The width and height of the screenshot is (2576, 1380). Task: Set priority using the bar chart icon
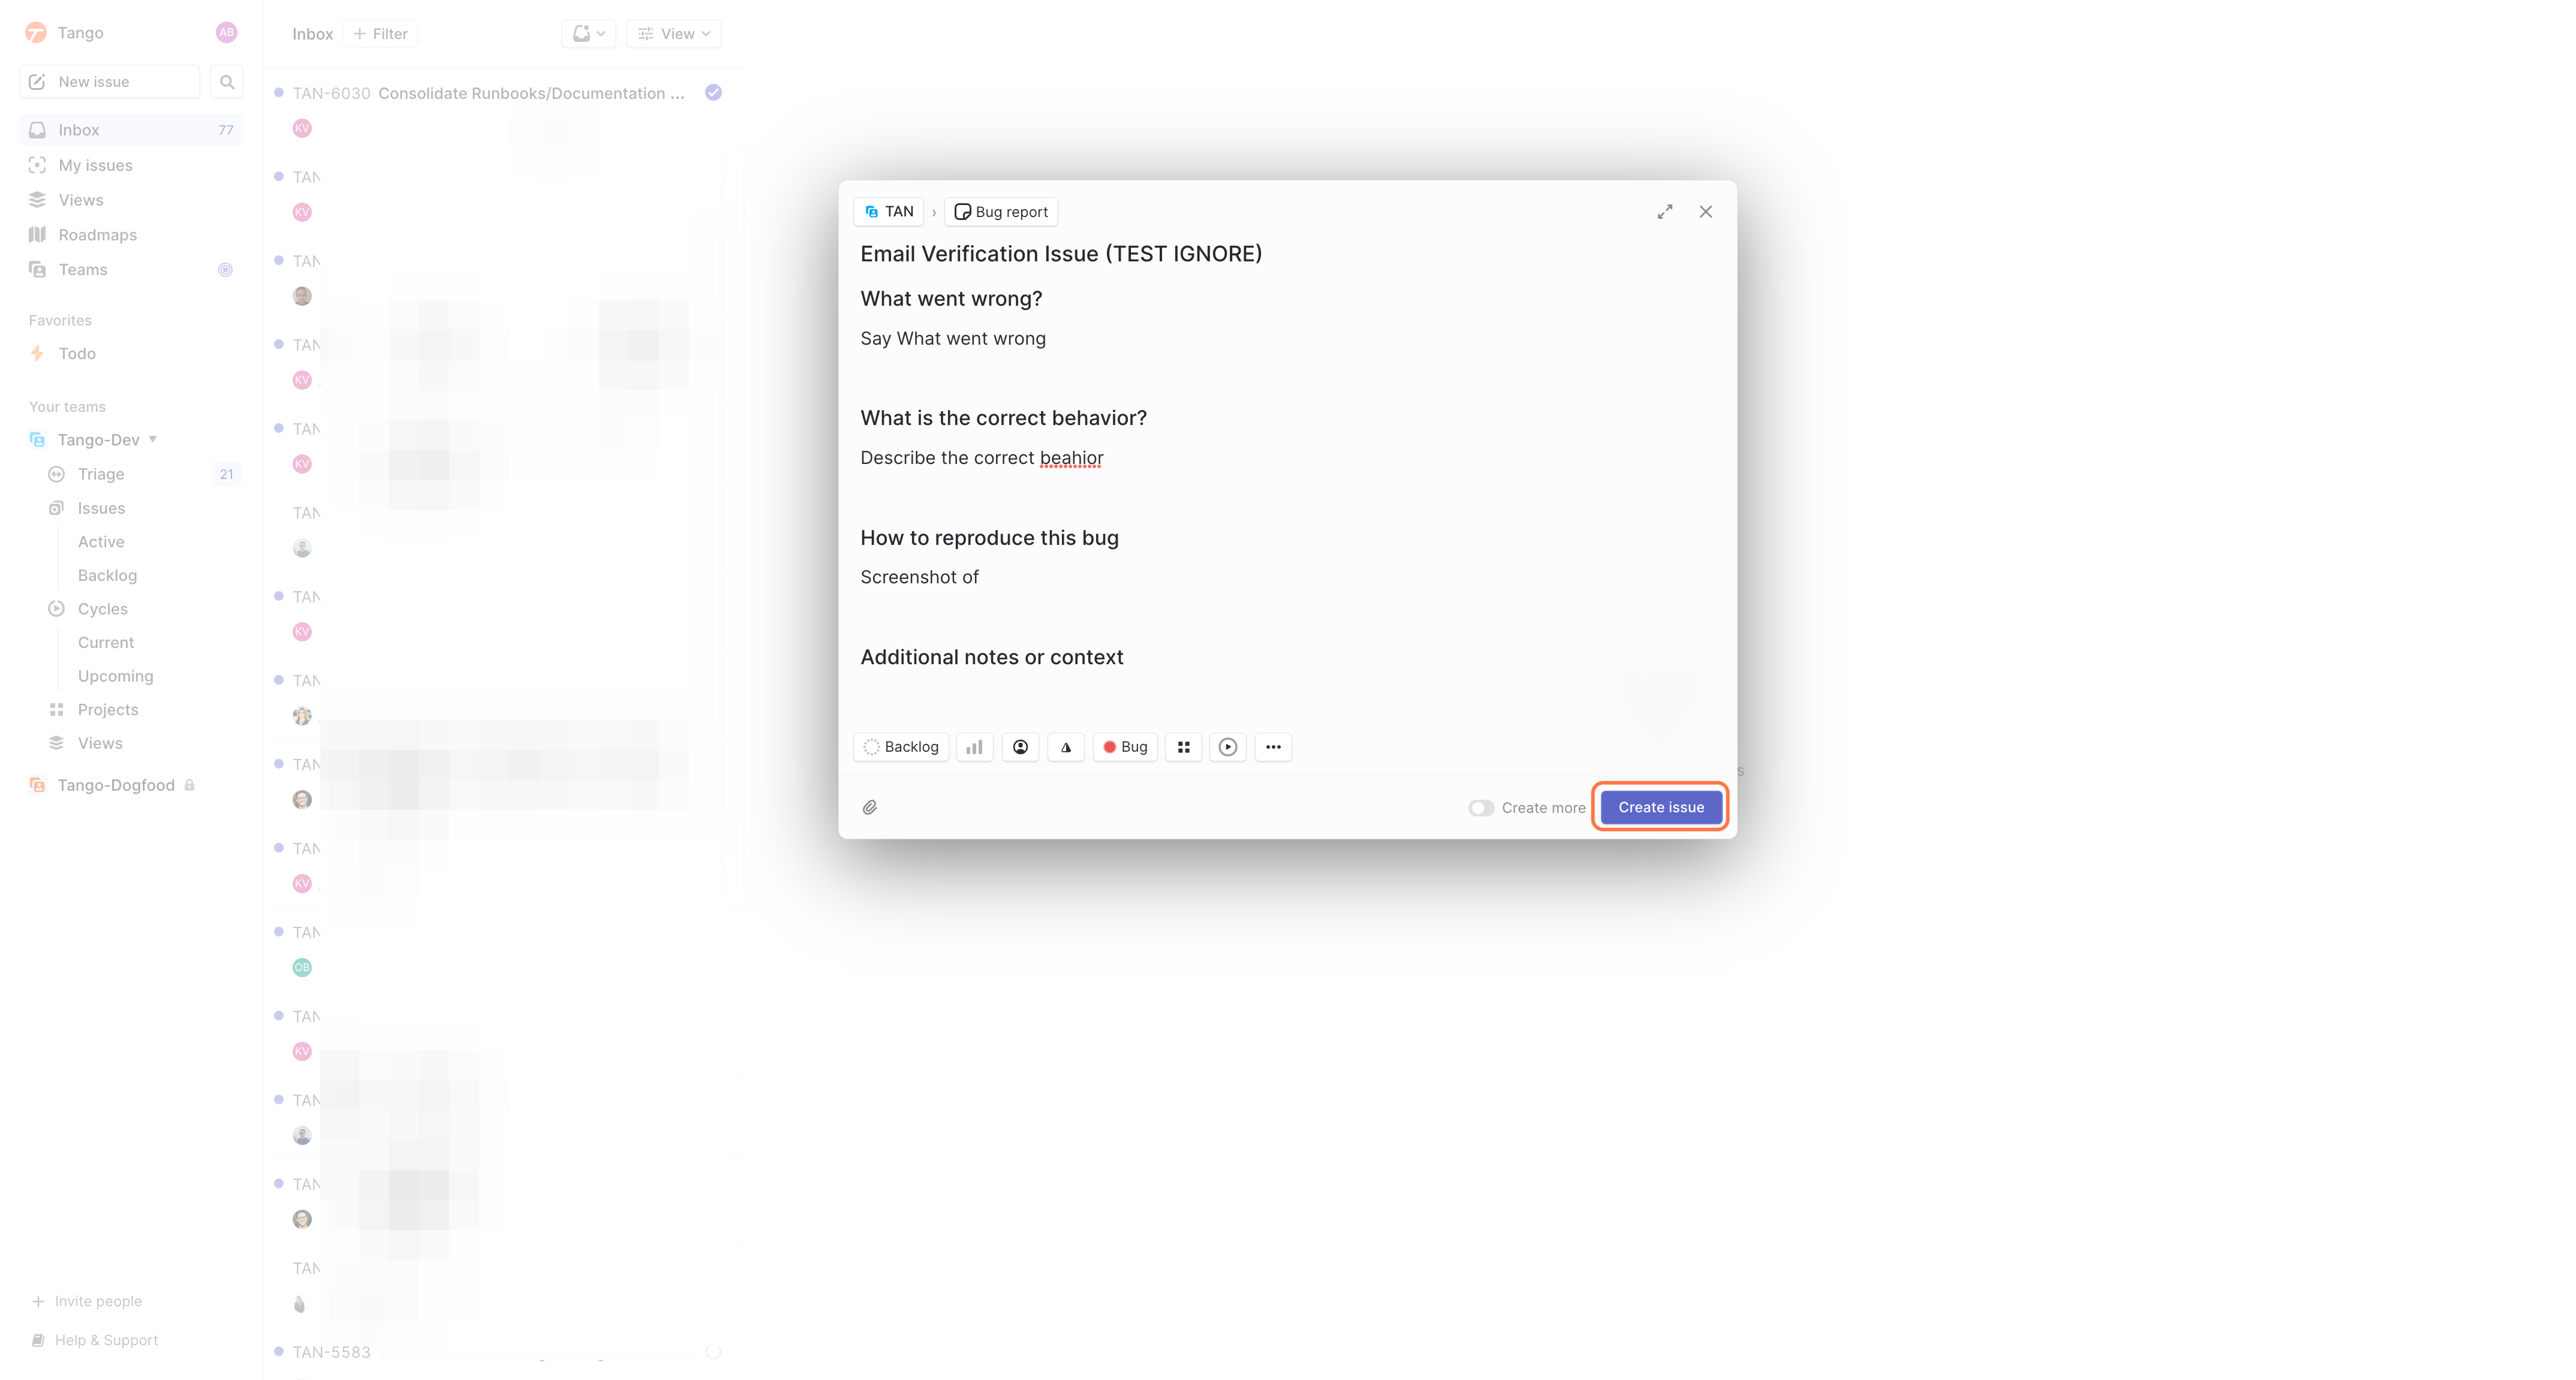click(974, 747)
